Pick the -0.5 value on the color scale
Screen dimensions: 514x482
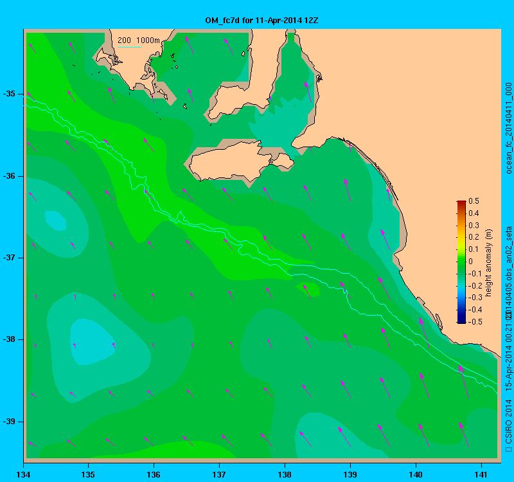click(474, 322)
